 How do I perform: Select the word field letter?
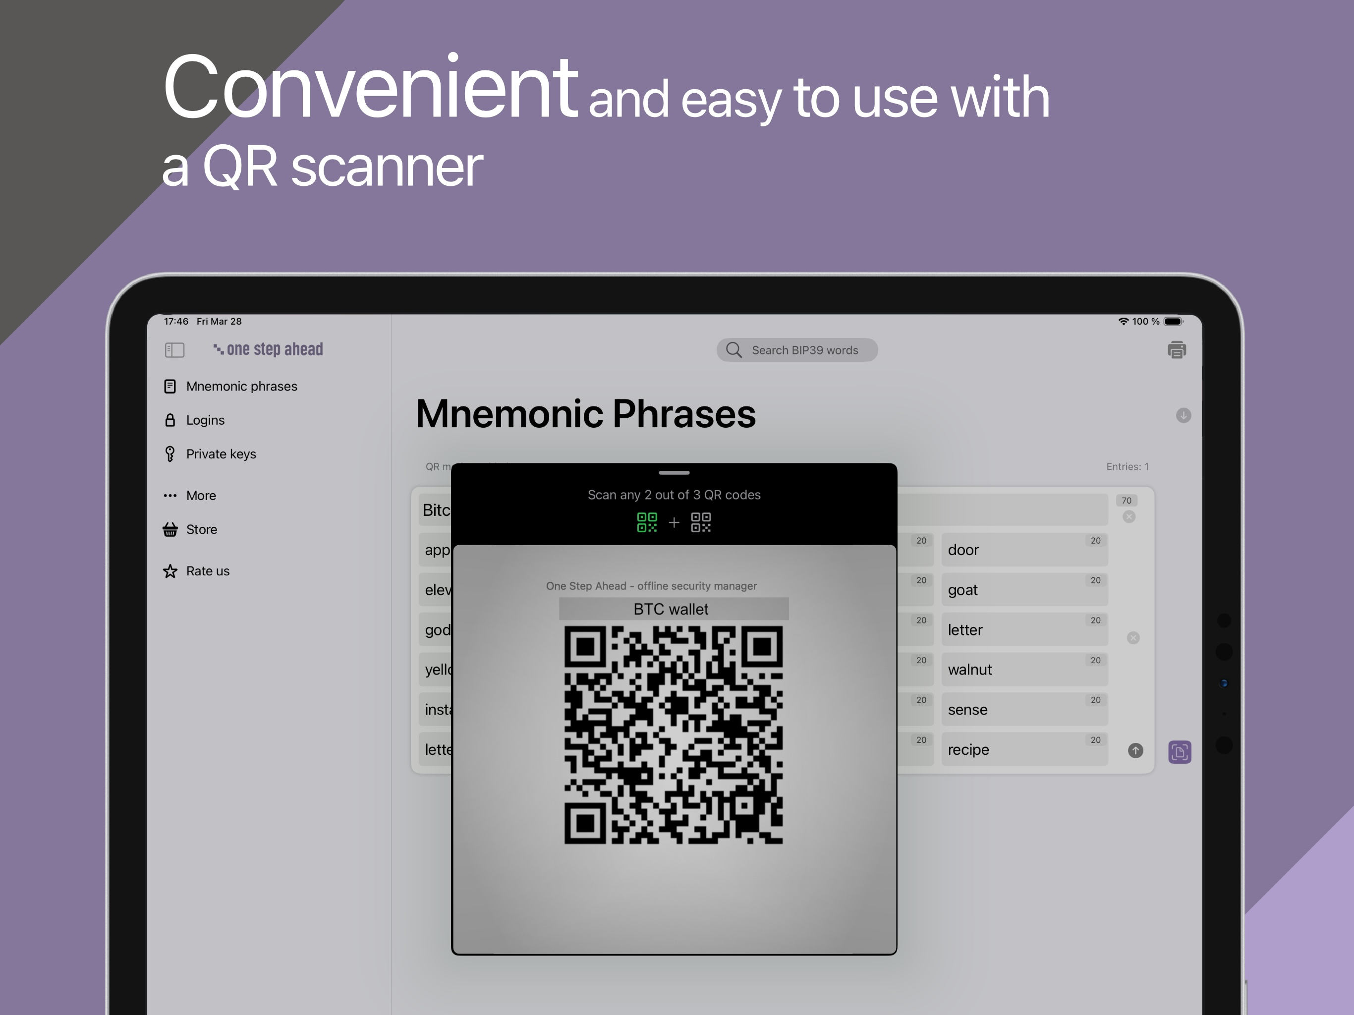[x=1025, y=629]
